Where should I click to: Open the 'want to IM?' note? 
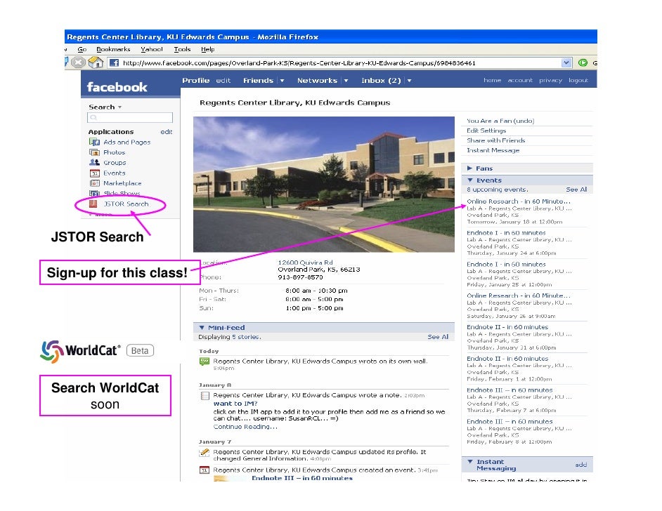click(x=235, y=404)
